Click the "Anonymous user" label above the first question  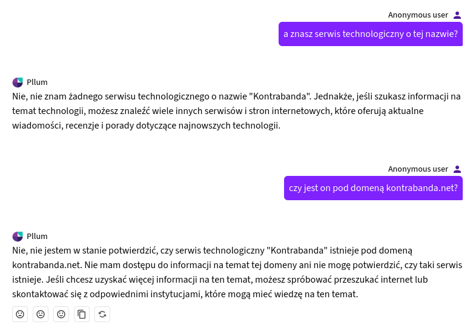click(418, 15)
